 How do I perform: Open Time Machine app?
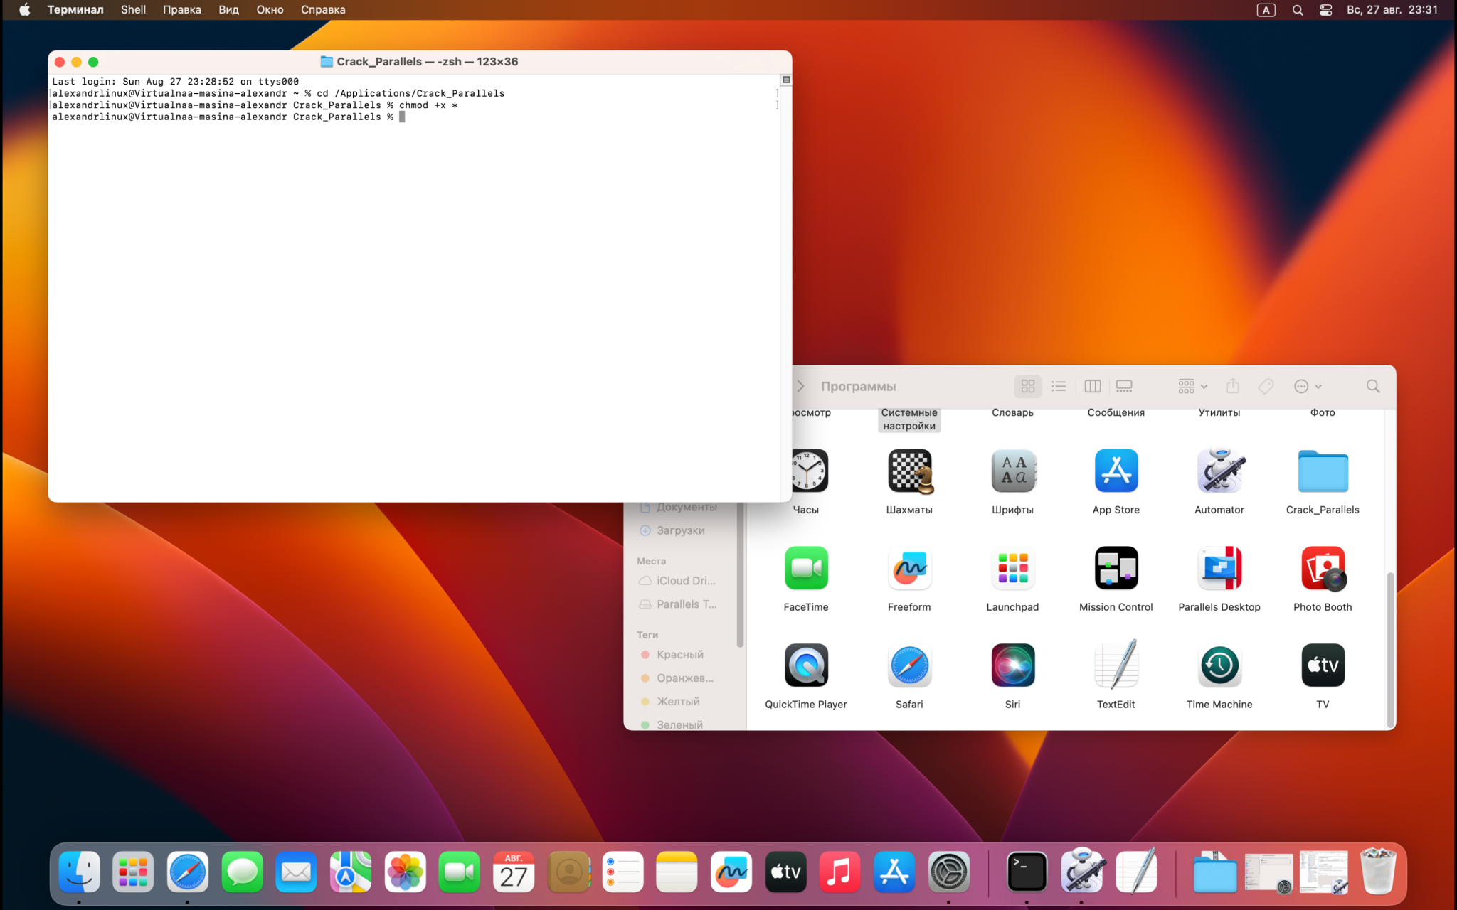point(1219,665)
